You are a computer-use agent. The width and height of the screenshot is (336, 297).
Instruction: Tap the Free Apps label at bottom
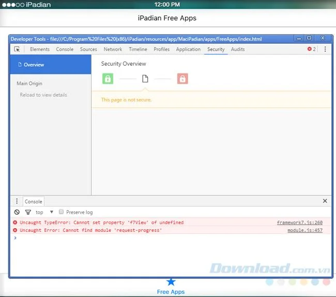[171, 292]
